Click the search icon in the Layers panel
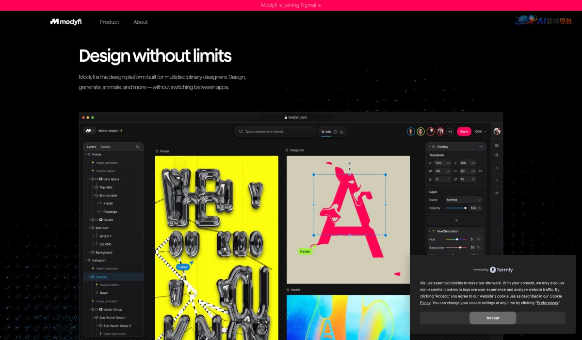This screenshot has height=340, width=582. tap(138, 146)
